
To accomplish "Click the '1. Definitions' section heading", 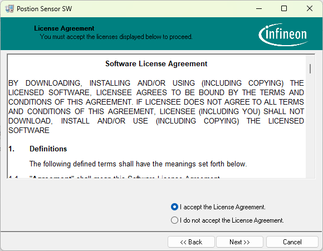I will click(38, 149).
